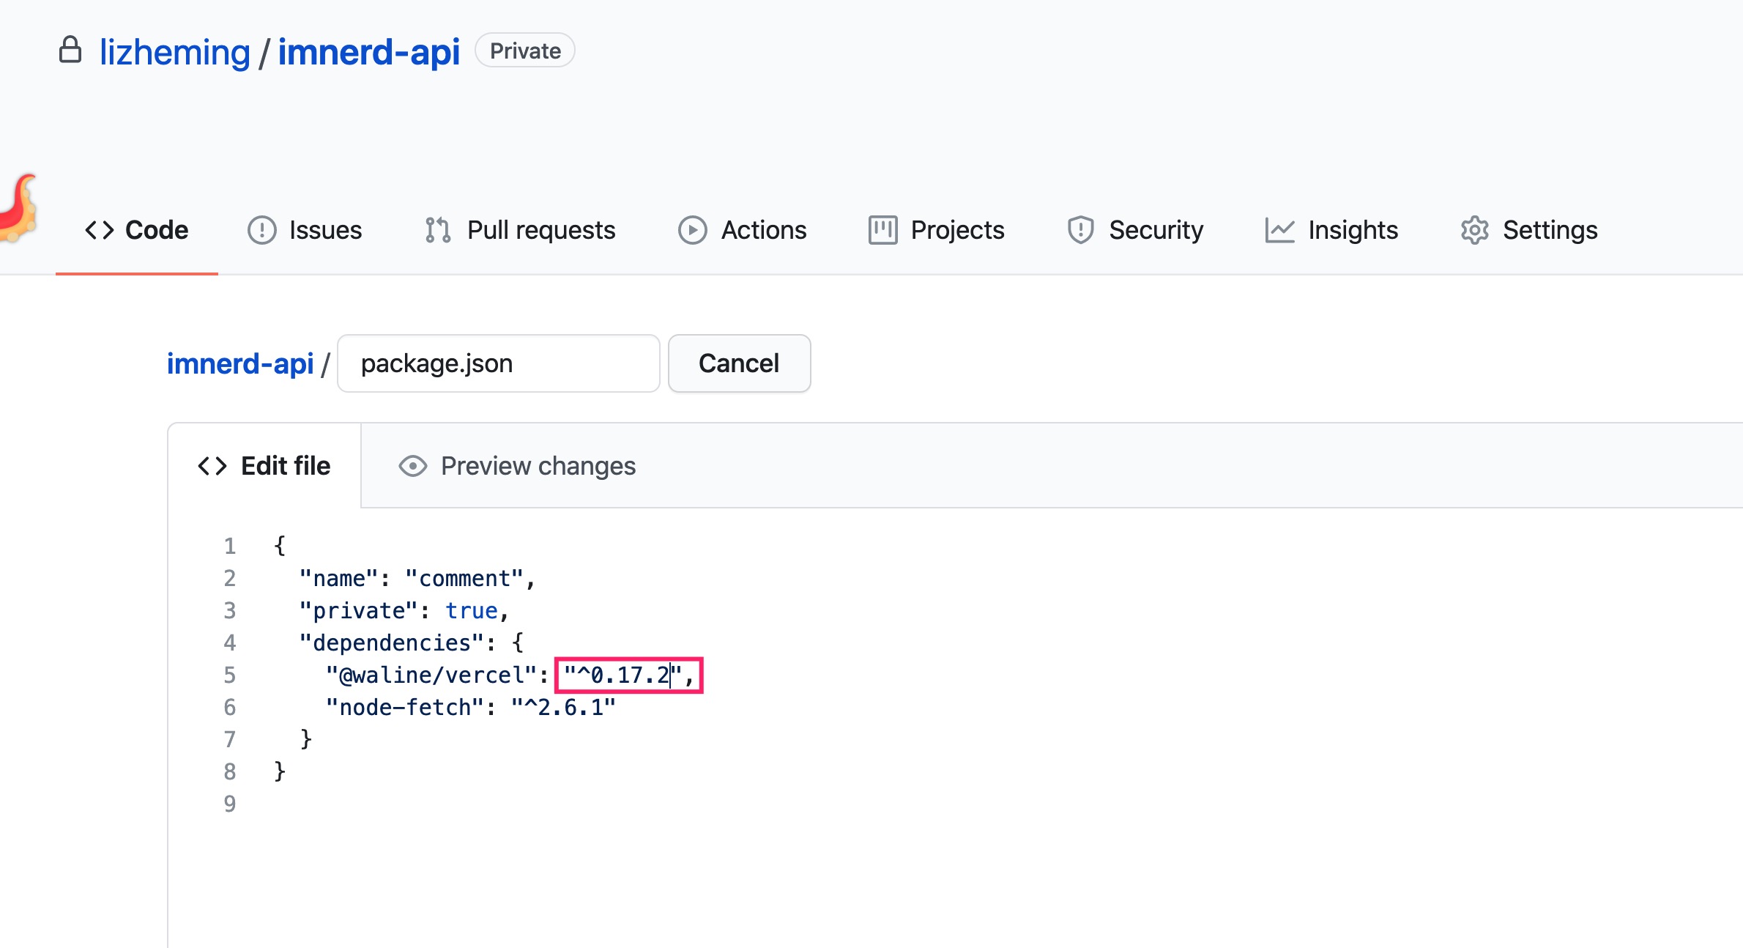Click the lock icon beside repository name
The height and width of the screenshot is (948, 1743).
70,51
